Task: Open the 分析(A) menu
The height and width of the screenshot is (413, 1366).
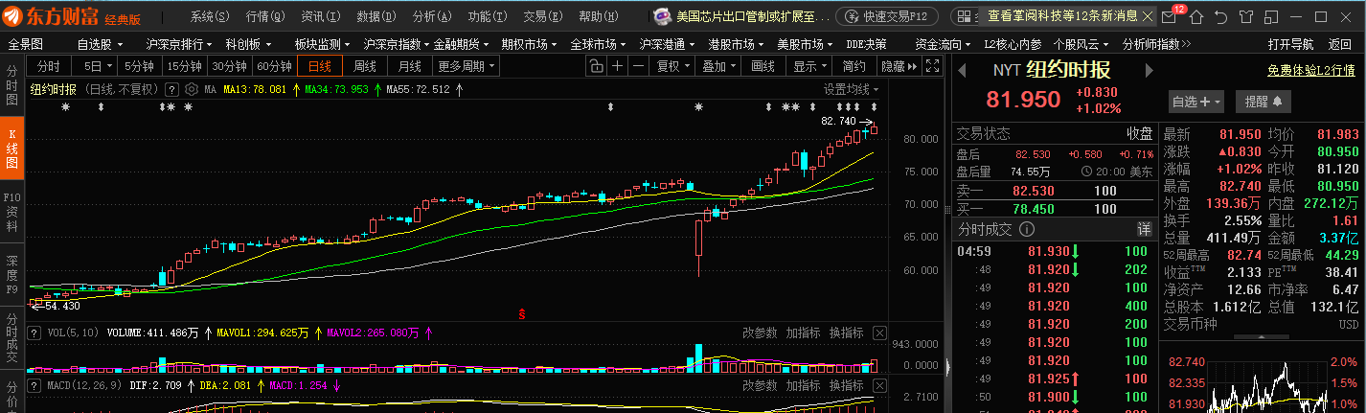Action: click(x=432, y=16)
